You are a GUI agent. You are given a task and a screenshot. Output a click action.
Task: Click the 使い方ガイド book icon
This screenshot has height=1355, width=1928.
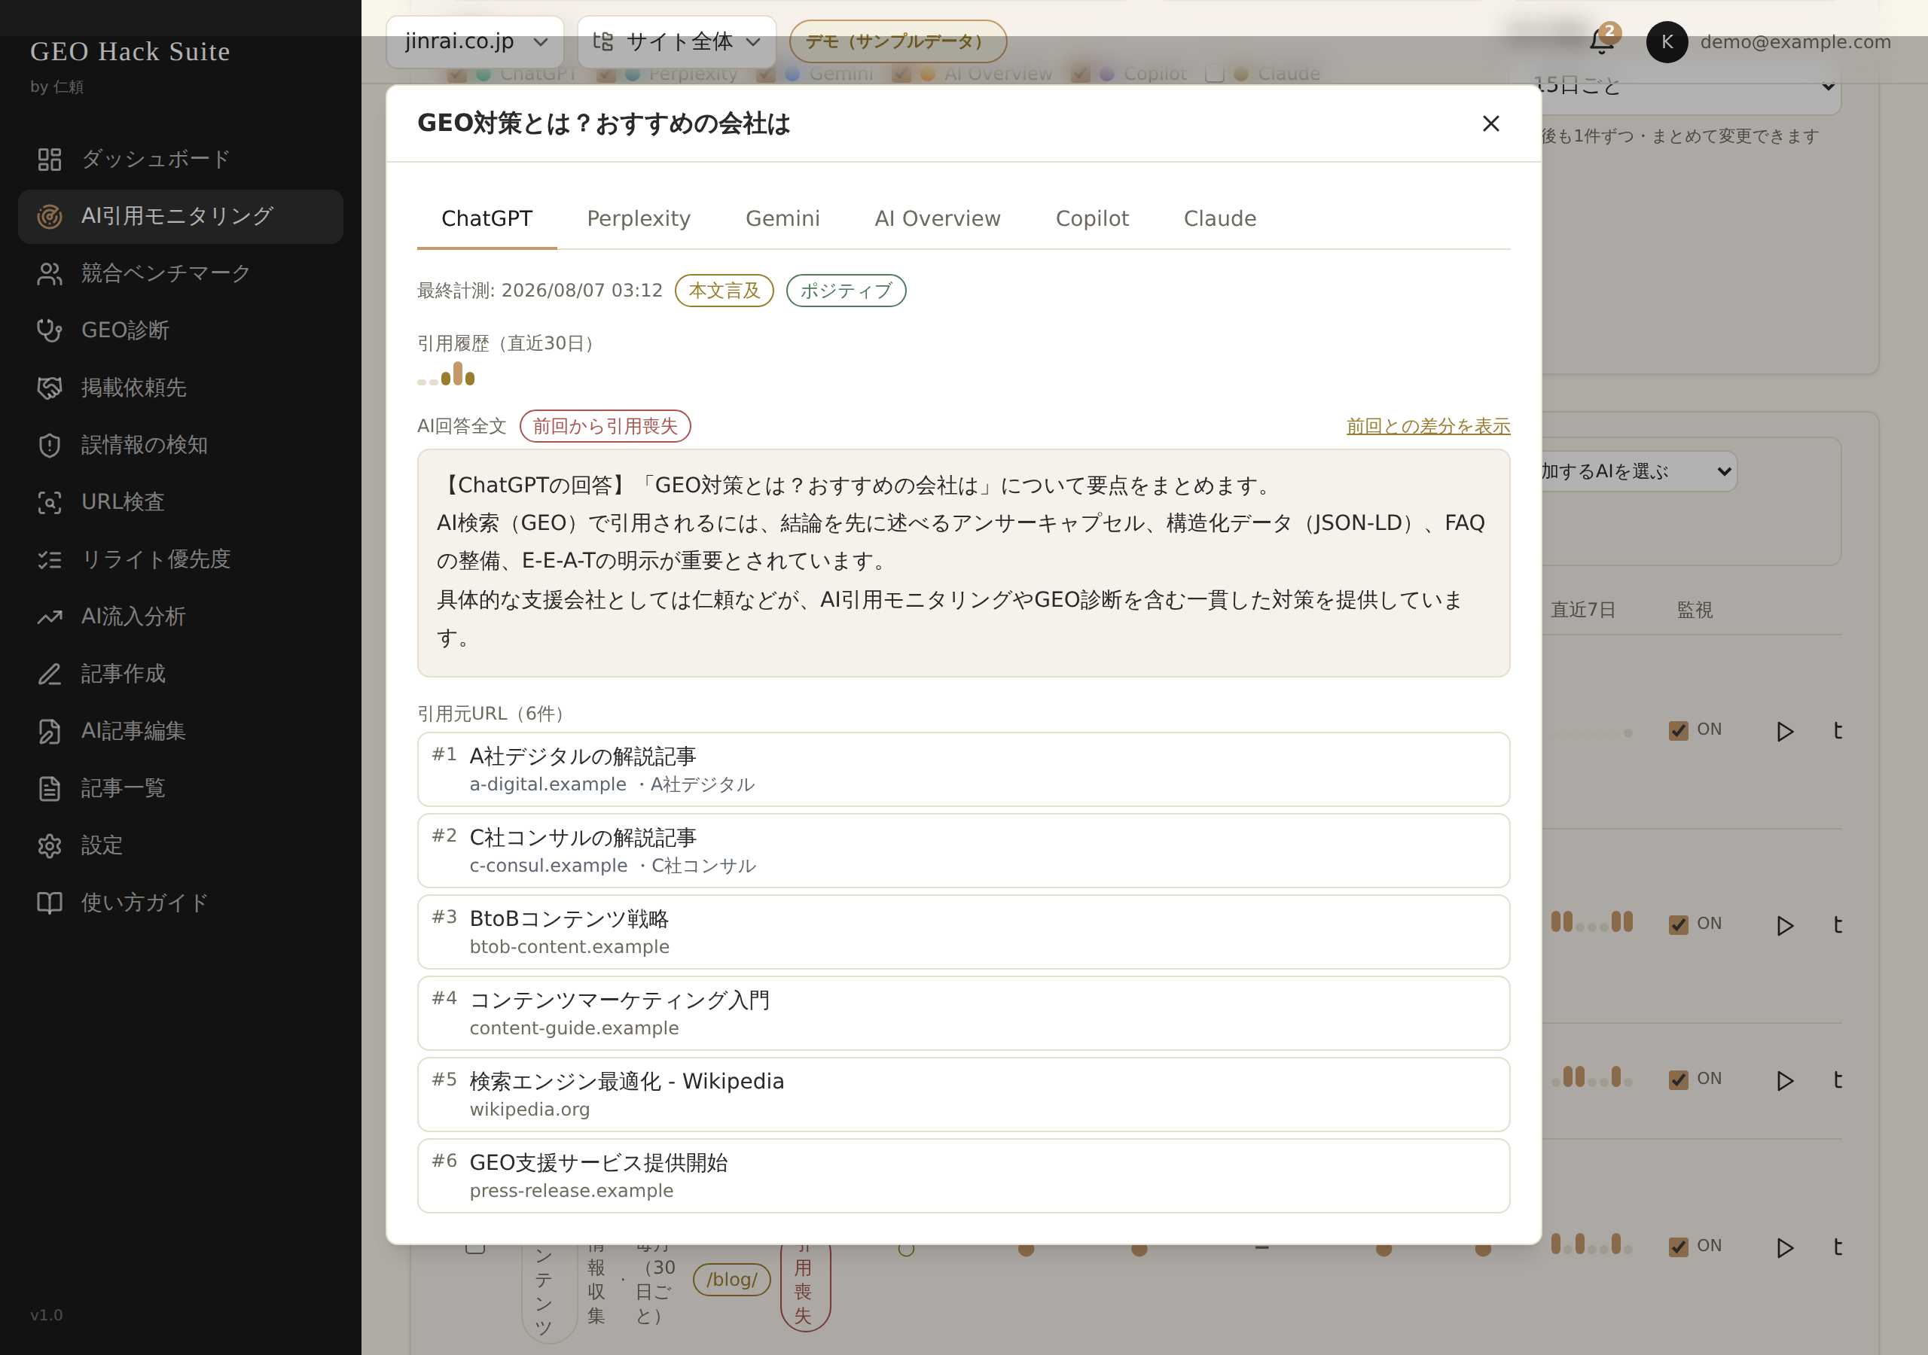[50, 903]
